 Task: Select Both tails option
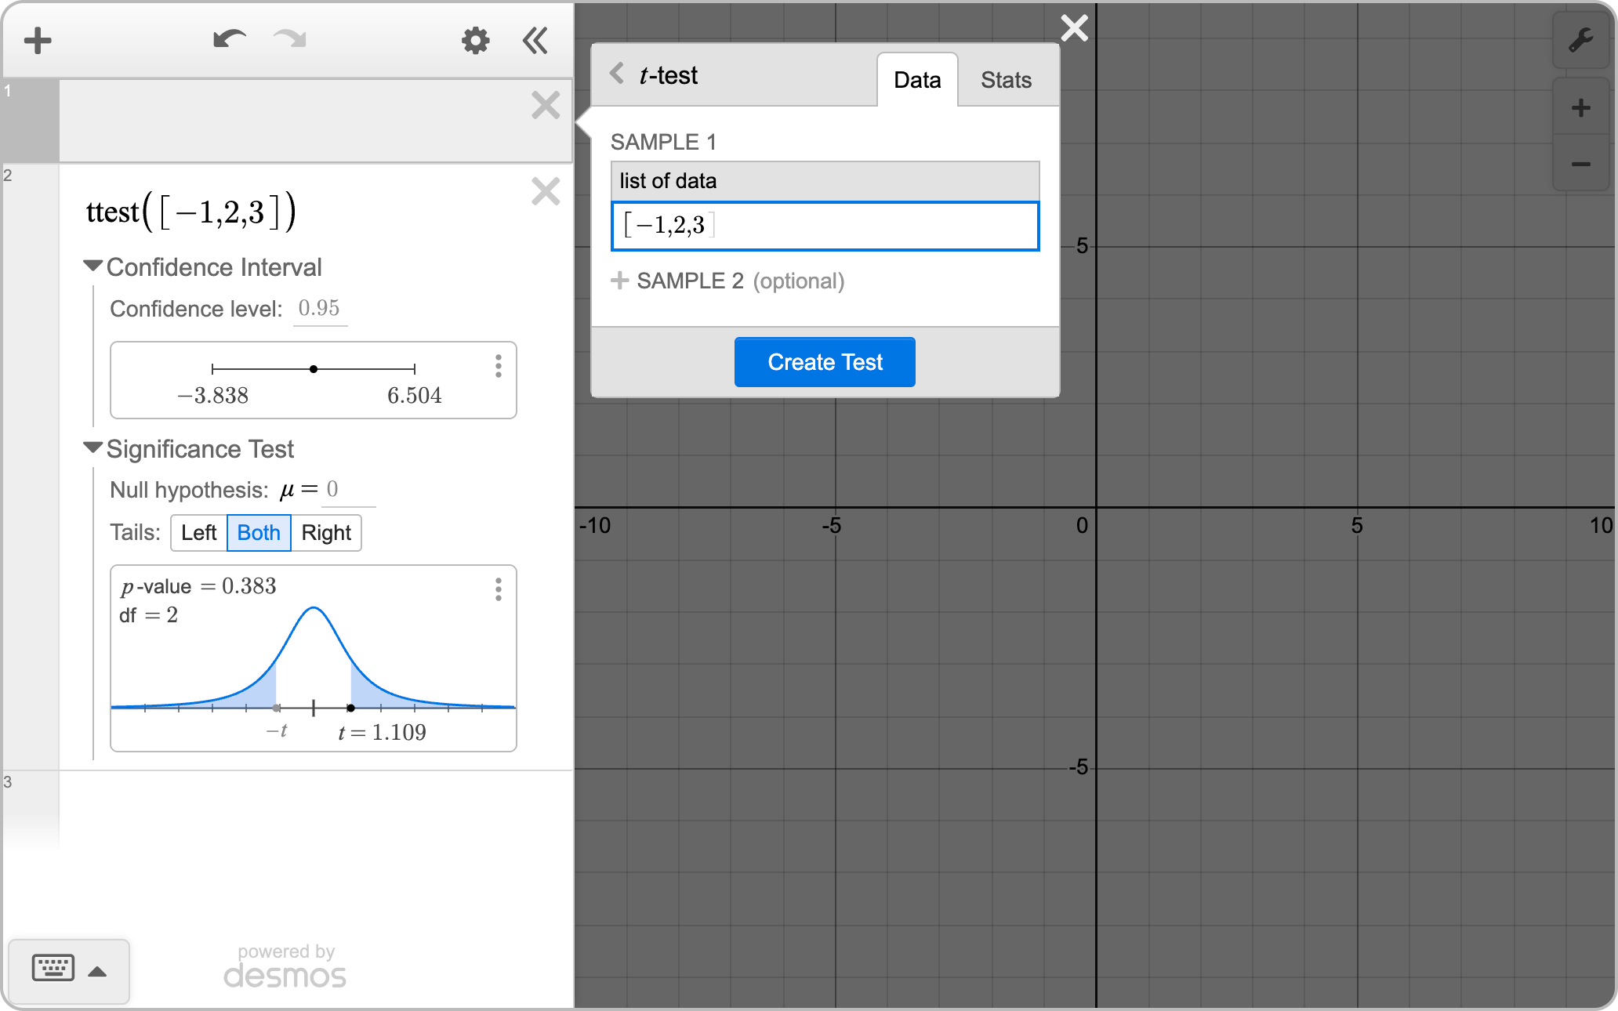[259, 533]
